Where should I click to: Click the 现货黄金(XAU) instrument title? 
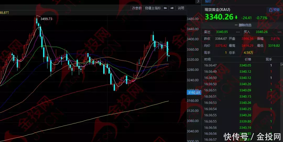pos(217,10)
